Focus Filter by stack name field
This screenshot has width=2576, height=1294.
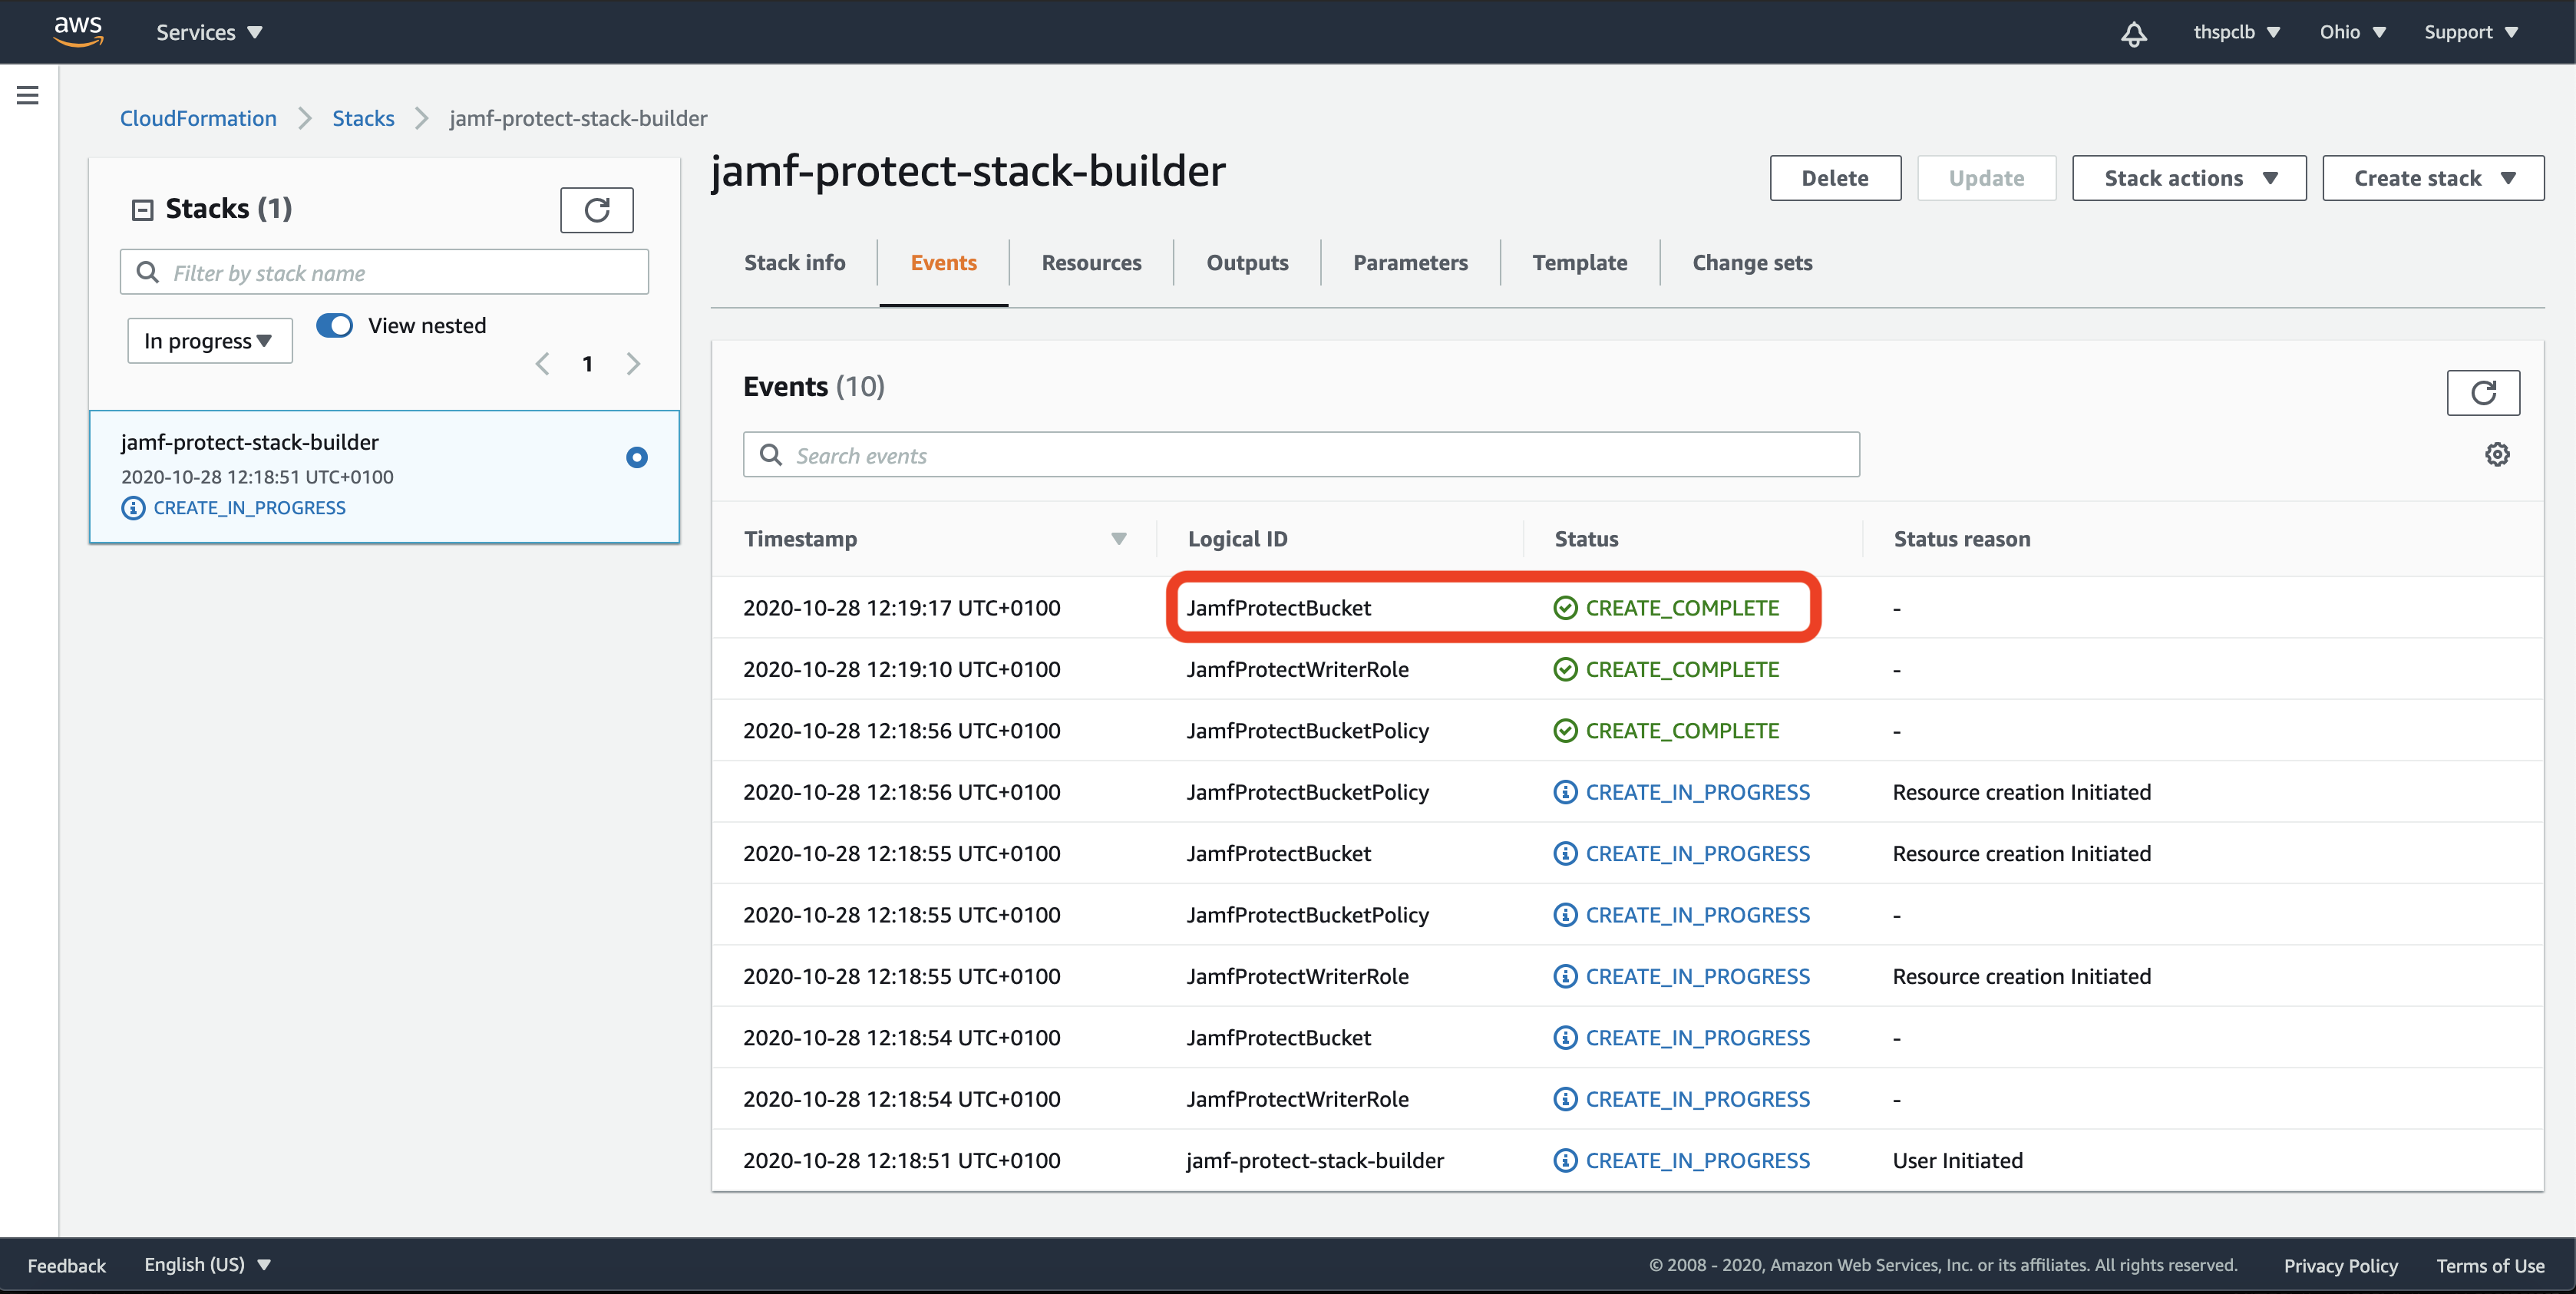384,272
